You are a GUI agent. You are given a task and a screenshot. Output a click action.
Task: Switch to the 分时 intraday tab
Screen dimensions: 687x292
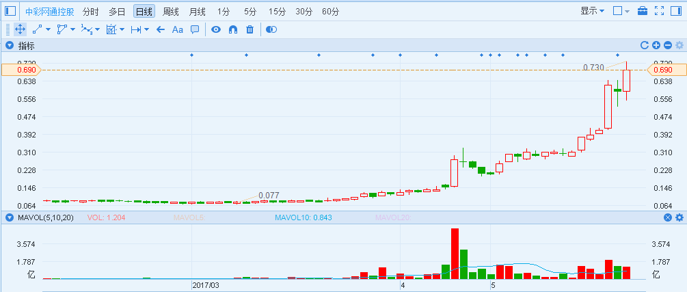point(90,12)
